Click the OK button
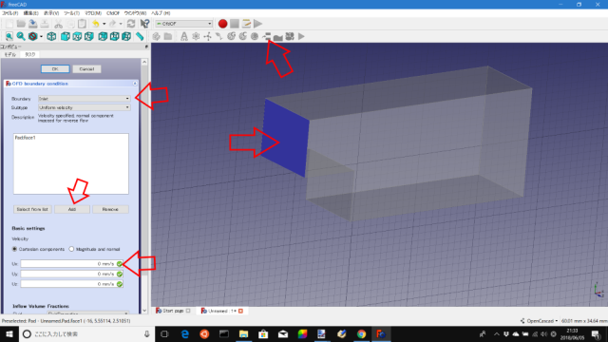The width and height of the screenshot is (608, 342). [x=55, y=69]
